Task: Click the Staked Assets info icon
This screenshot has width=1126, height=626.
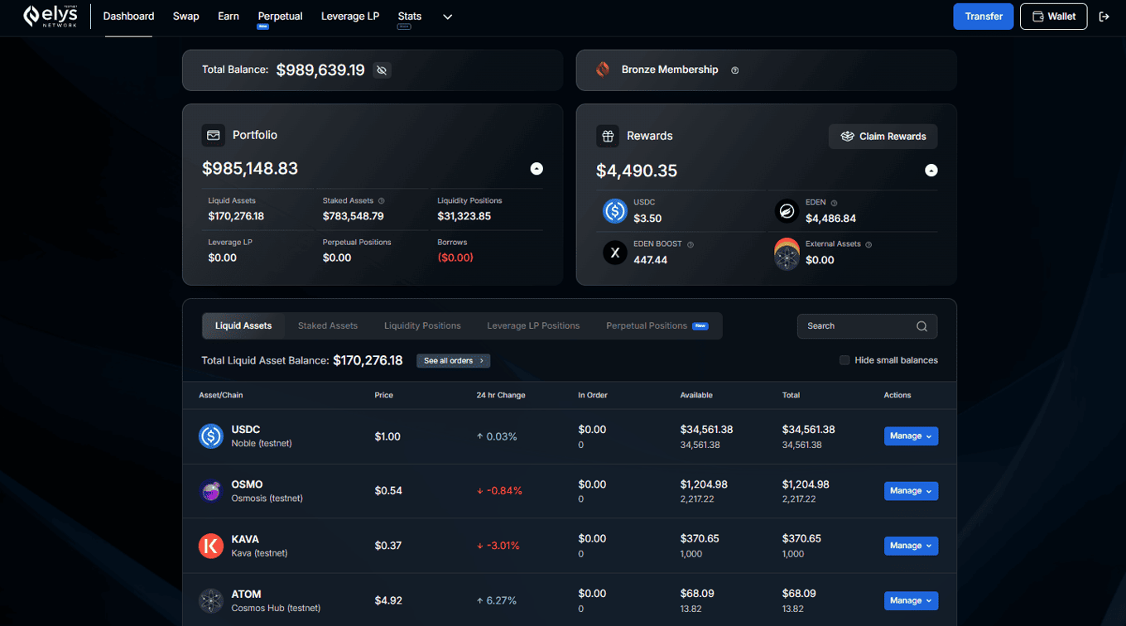Action: [381, 201]
